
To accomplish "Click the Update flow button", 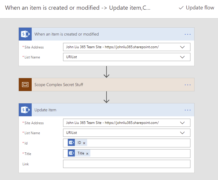I will coord(196,8).
